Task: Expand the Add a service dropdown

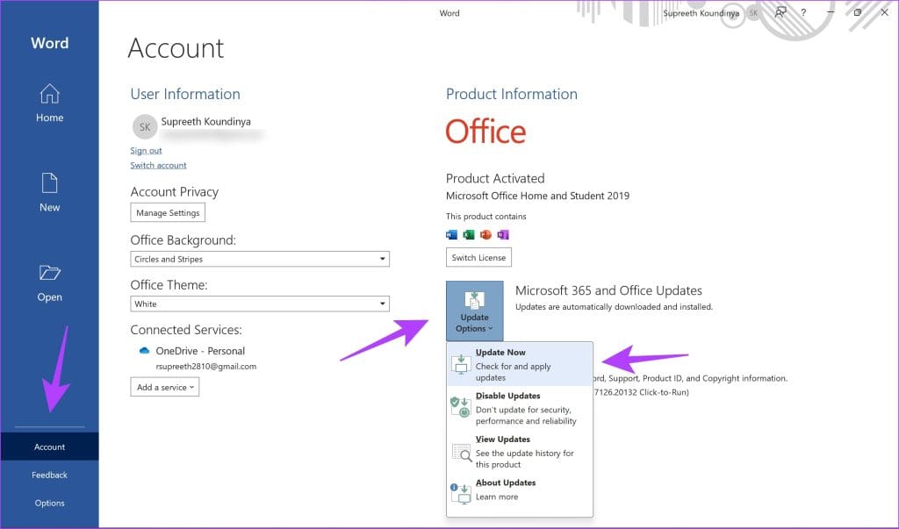Action: pos(163,386)
